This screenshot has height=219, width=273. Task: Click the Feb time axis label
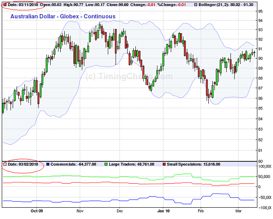coord(201,211)
